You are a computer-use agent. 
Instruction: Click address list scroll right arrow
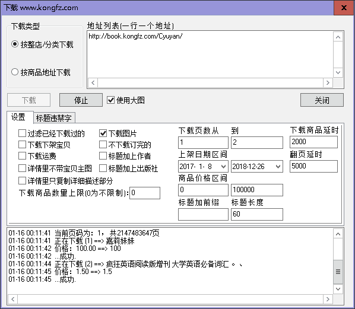tap(328, 82)
